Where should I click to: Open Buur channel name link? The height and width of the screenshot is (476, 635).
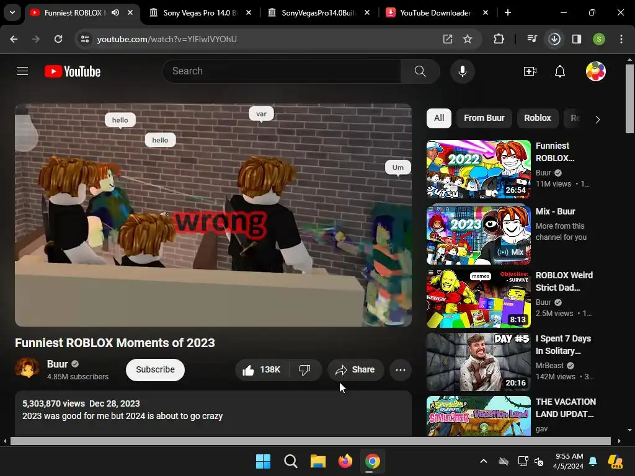[x=58, y=364]
